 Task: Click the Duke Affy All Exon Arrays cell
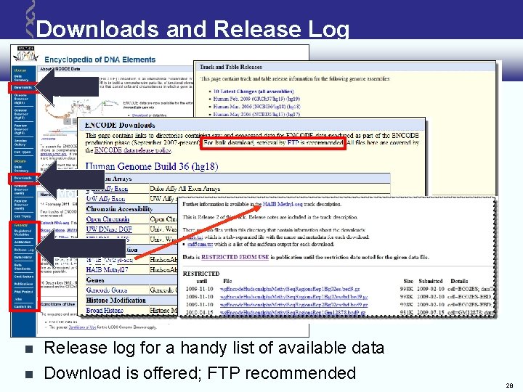click(185, 189)
